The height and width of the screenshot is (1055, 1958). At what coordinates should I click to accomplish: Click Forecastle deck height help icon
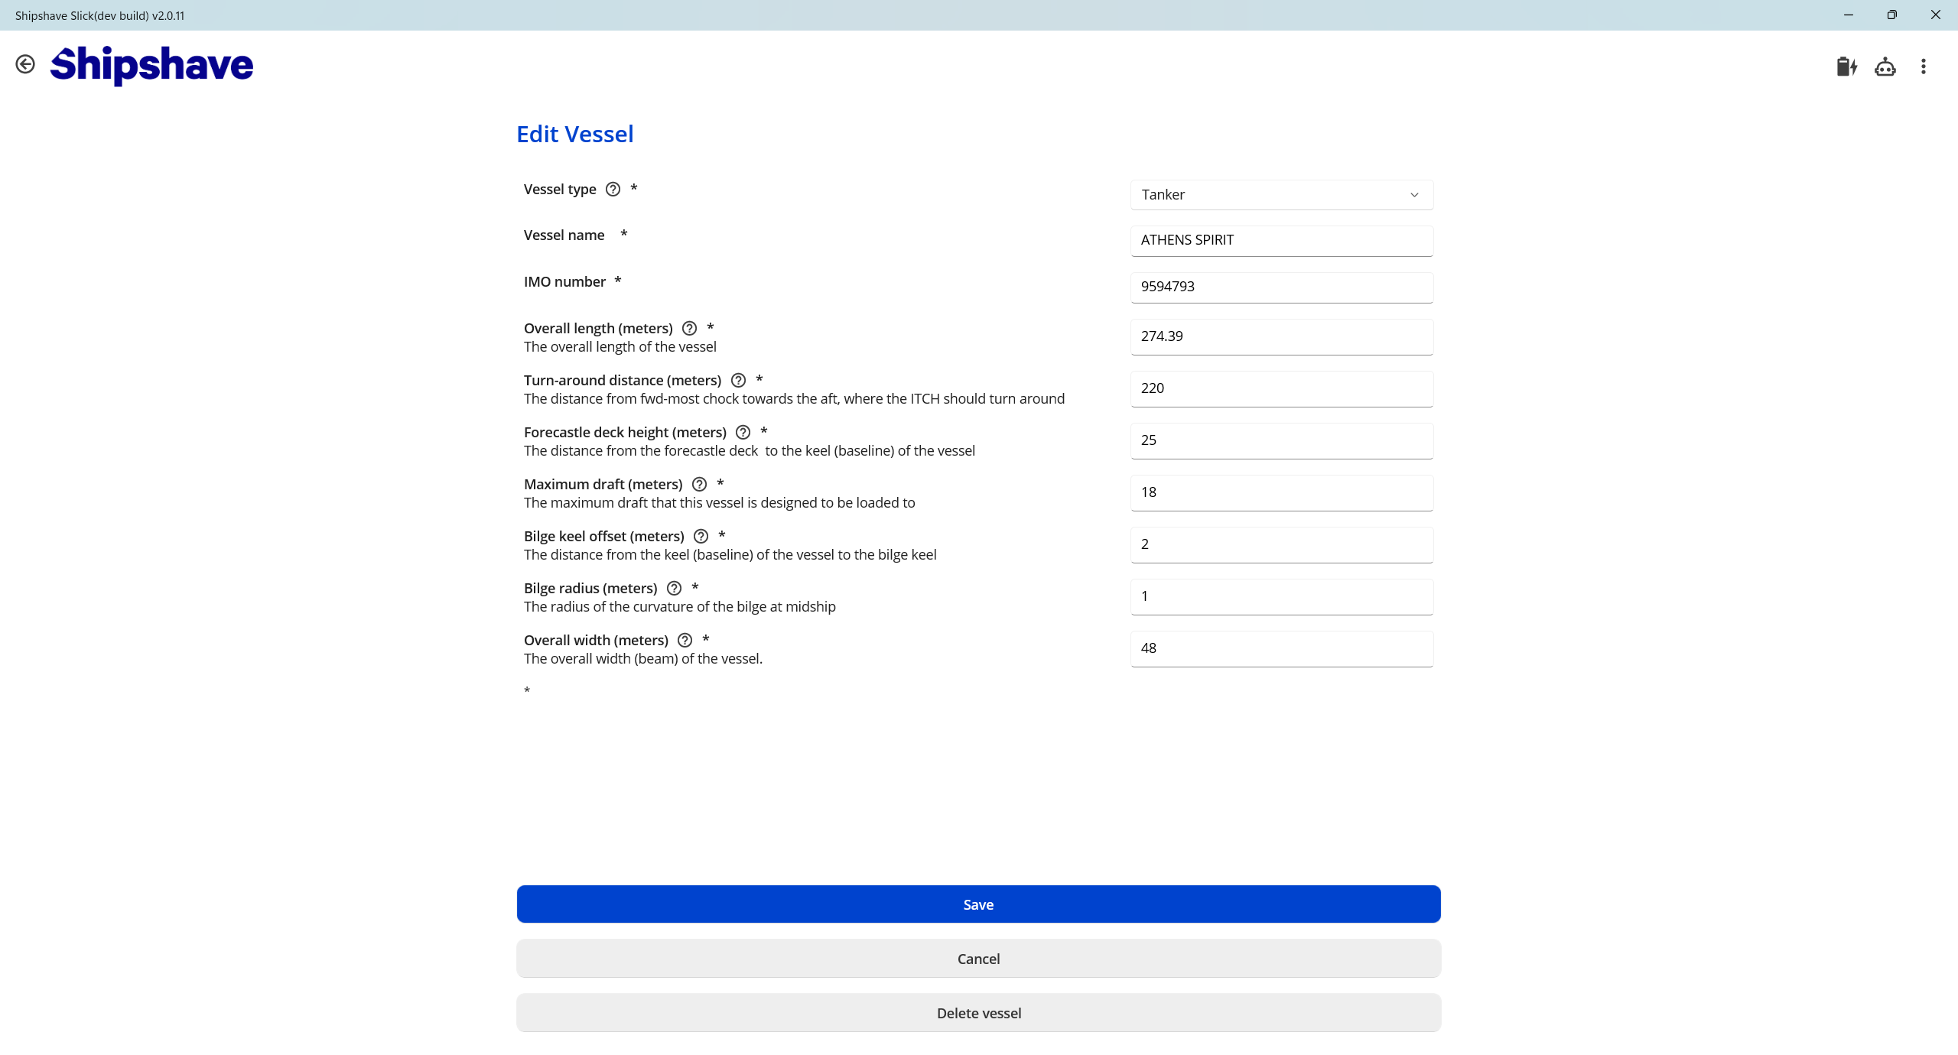point(743,433)
